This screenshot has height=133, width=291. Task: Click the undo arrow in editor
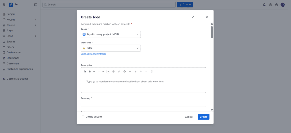(x=141, y=72)
